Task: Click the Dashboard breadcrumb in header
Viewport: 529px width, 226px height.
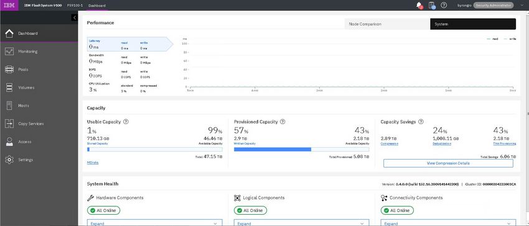Action: point(97,6)
